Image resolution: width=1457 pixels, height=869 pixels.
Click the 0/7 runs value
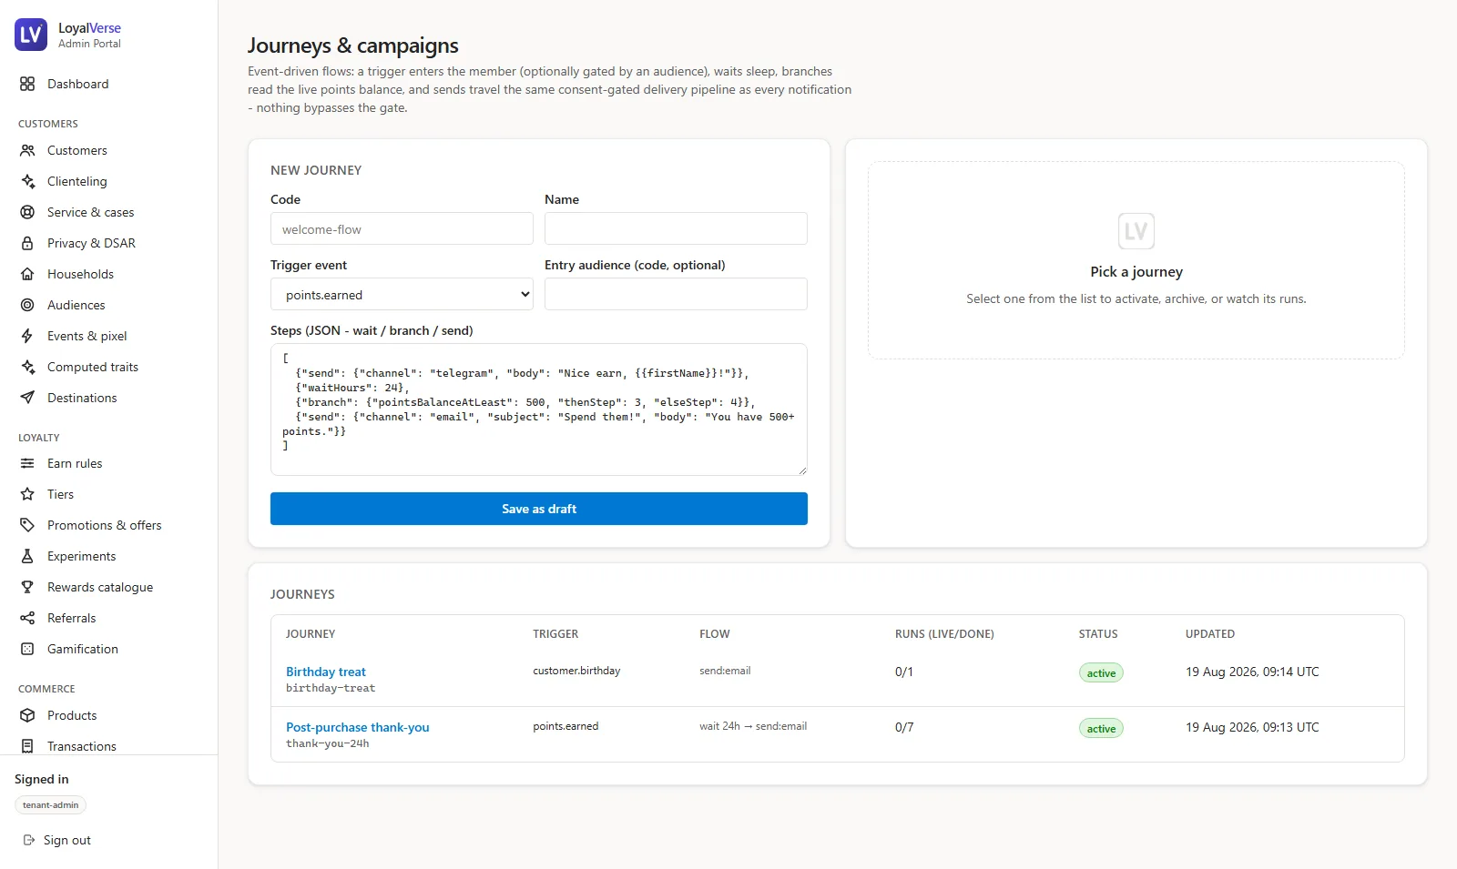tap(904, 727)
